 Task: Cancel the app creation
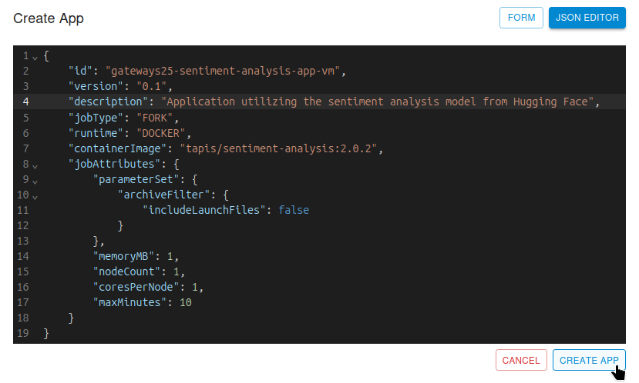click(521, 360)
